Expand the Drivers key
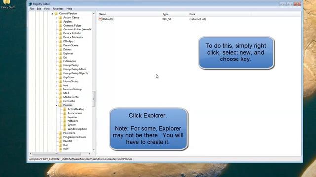Screen dimensions: 316x177 click(x=57, y=49)
